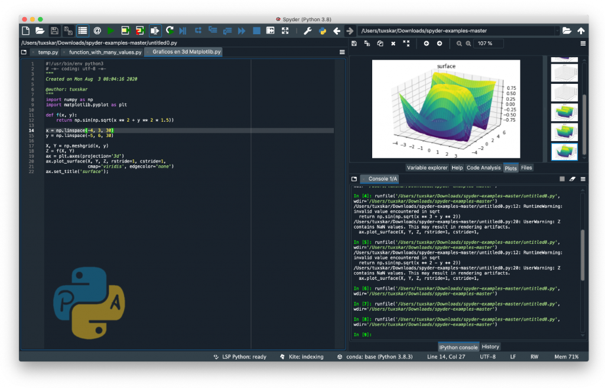605x388 pixels.
Task: Switch to temp.py tab
Action: (x=48, y=52)
